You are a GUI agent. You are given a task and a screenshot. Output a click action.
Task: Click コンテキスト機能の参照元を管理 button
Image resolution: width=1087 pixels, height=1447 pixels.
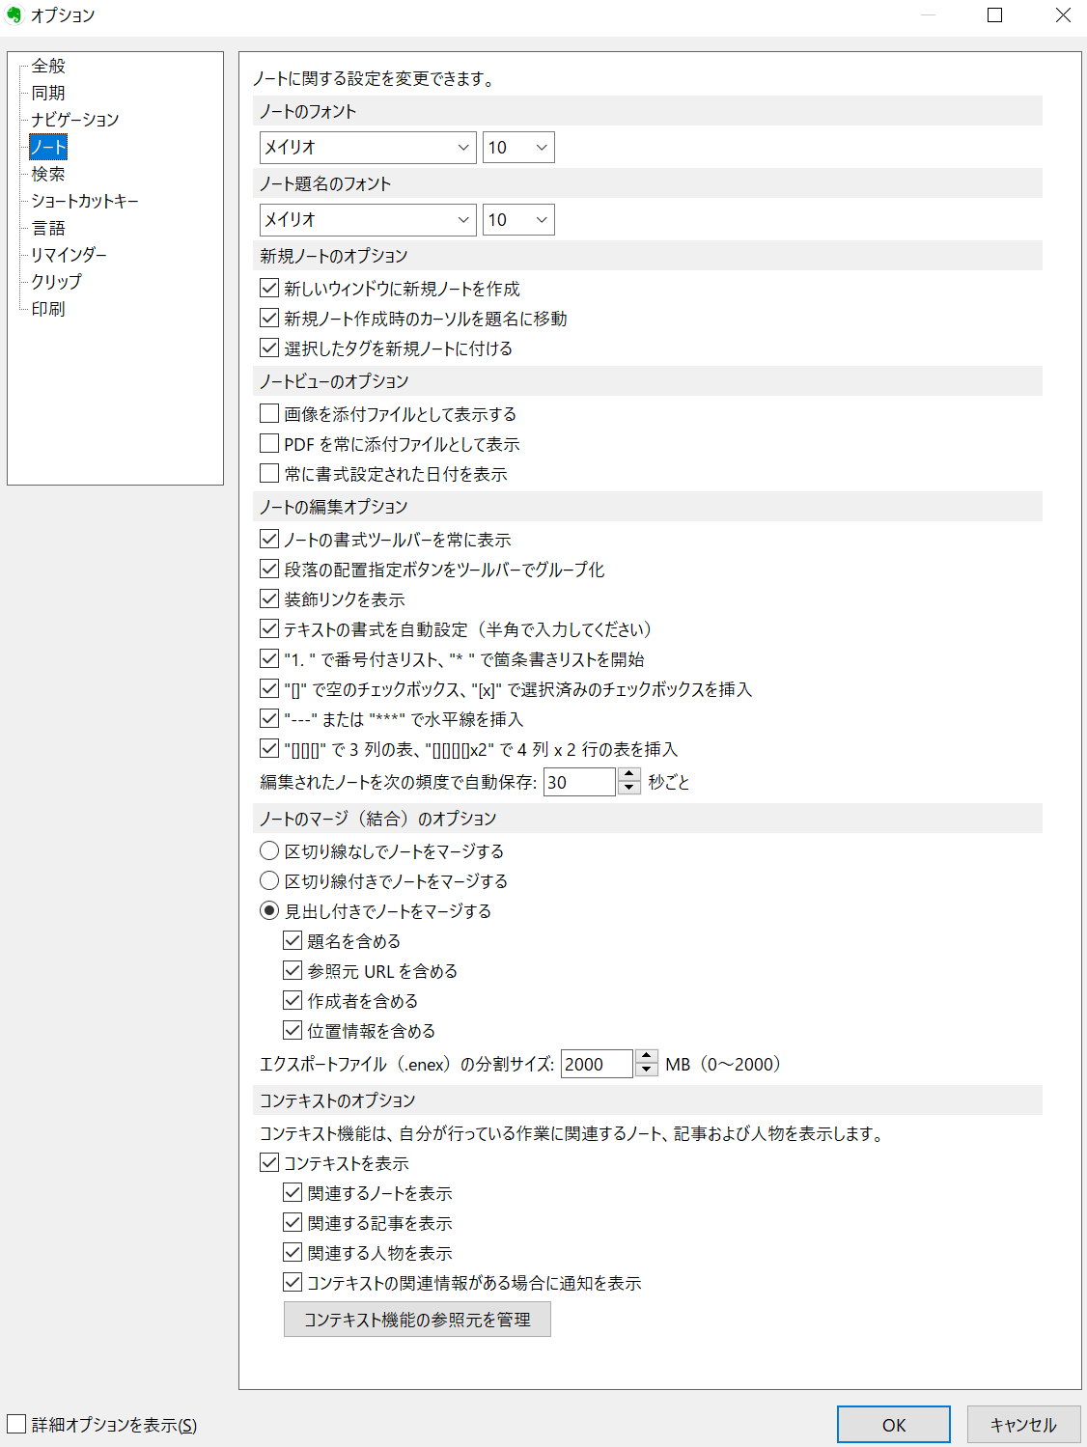417,1320
